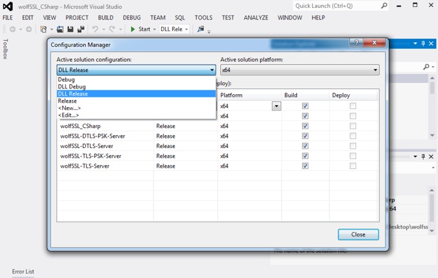Open Properties panel window position dropdown arrow
Viewport: 438px width, 278px height.
point(415,157)
